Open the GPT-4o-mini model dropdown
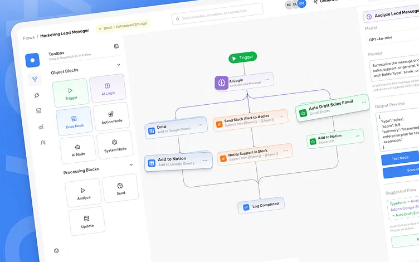 pyautogui.click(x=393, y=40)
